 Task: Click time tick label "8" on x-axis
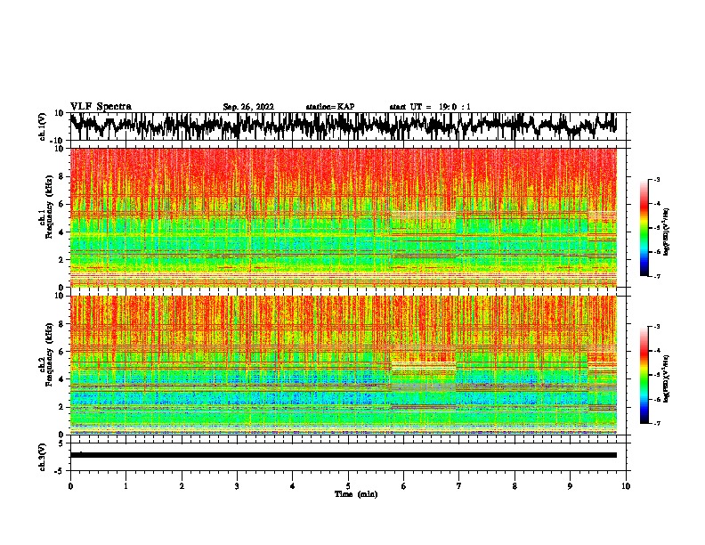coord(515,486)
